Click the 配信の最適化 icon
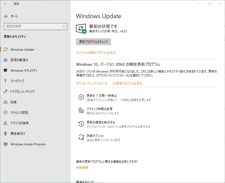This screenshot has width=225, height=183. (6, 60)
